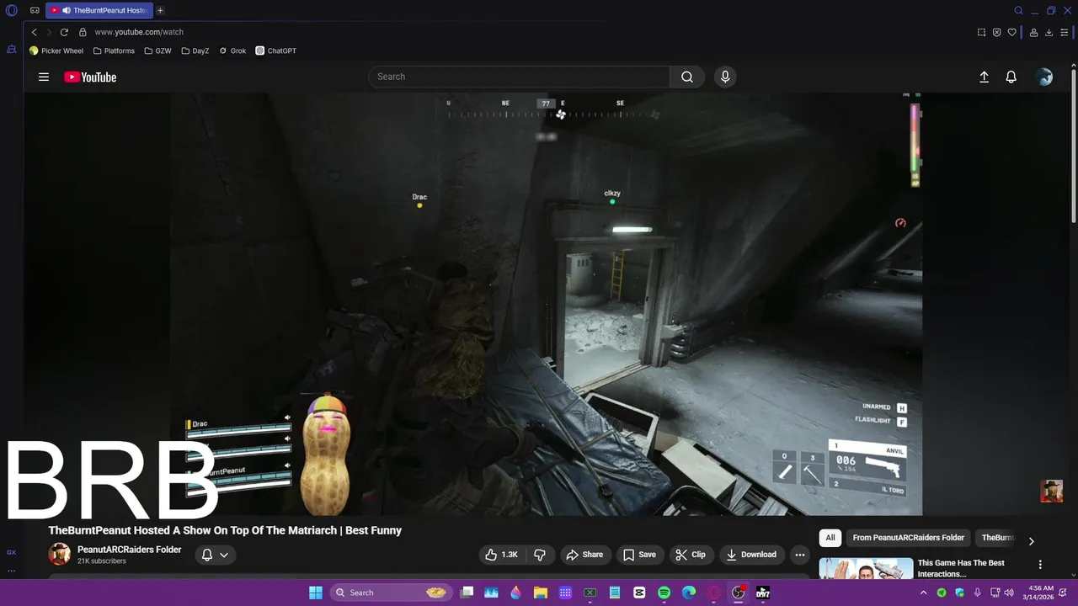Screen dimensions: 1078x606
Task: Reload the YouTube page
Action: coord(64,32)
